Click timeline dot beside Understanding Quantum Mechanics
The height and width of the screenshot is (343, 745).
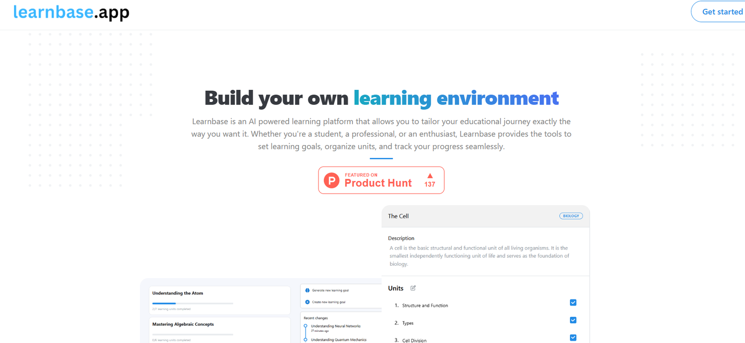pyautogui.click(x=305, y=340)
